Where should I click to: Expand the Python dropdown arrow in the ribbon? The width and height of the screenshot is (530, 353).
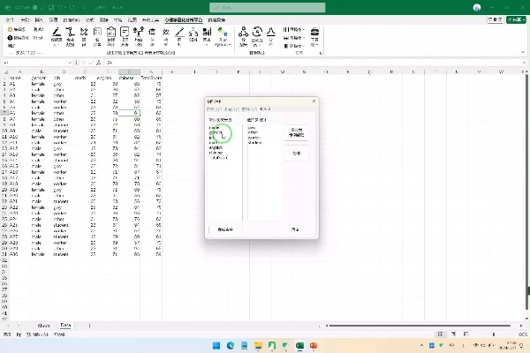click(x=231, y=44)
